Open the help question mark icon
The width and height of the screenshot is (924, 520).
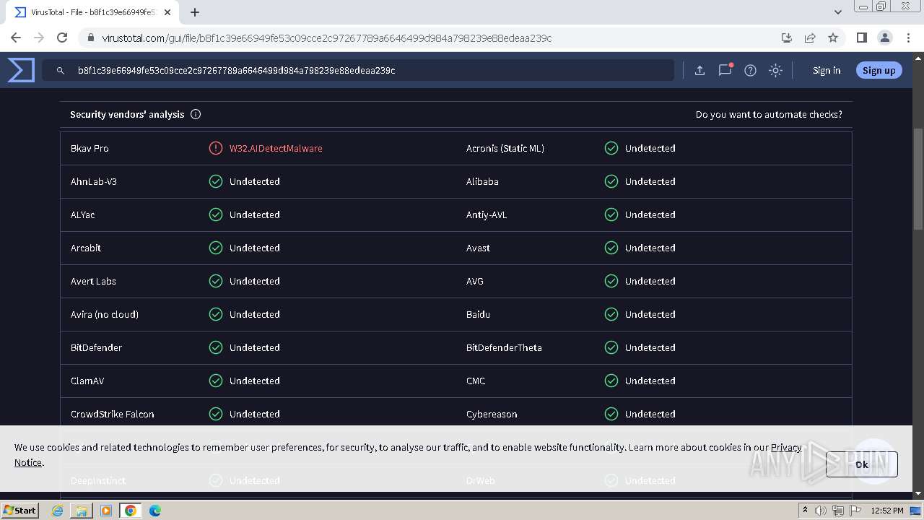[750, 70]
